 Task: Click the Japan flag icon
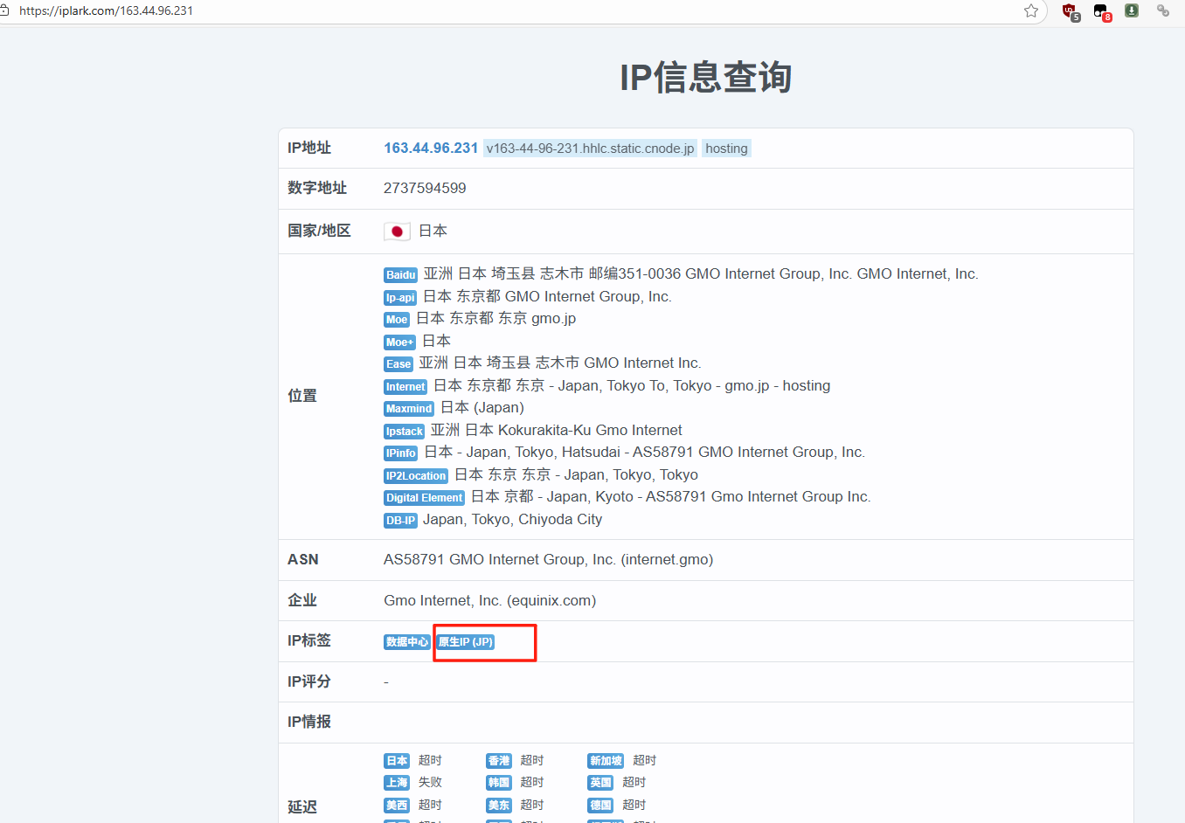coord(397,232)
